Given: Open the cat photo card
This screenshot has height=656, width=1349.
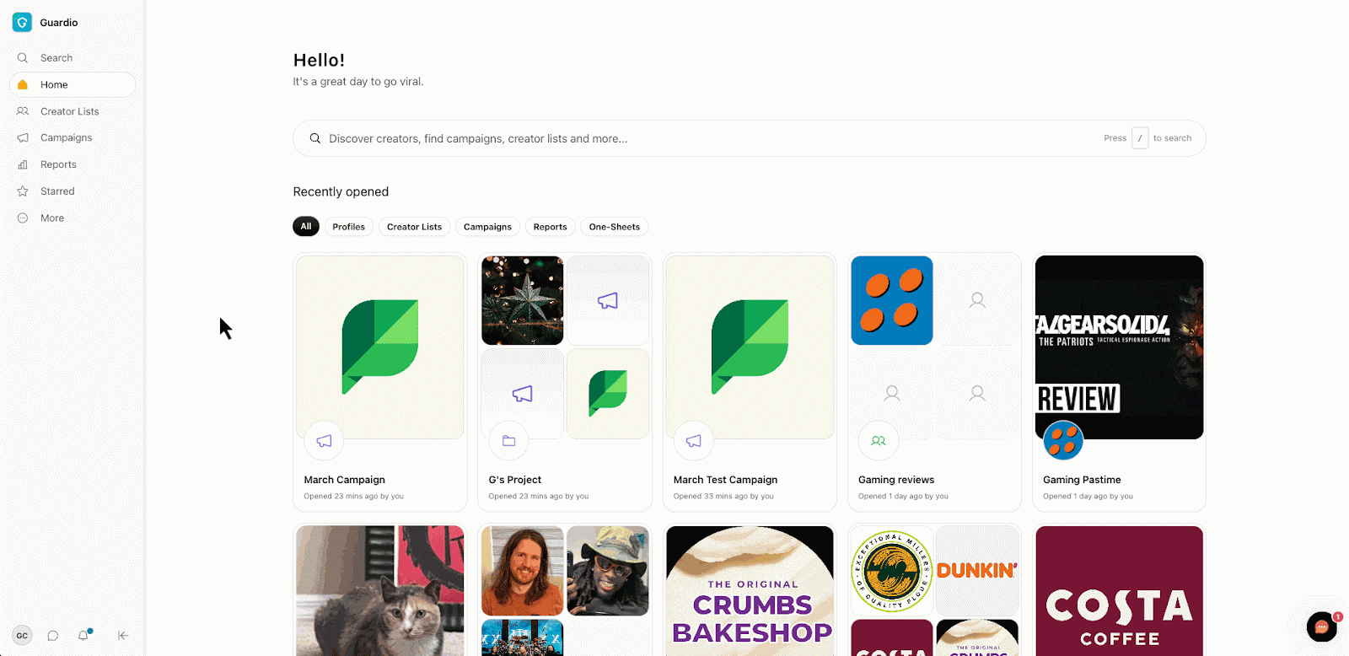Looking at the screenshot, I should point(380,590).
